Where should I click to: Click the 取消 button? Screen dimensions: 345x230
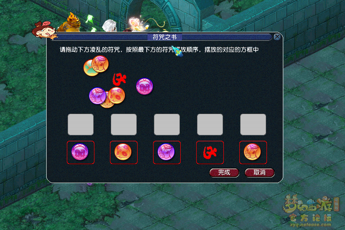click(x=260, y=173)
